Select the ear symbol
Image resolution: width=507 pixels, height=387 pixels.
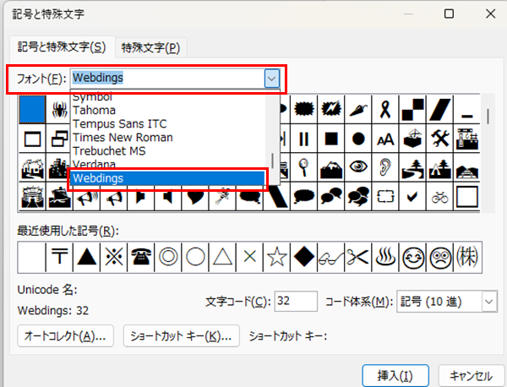pos(385,167)
